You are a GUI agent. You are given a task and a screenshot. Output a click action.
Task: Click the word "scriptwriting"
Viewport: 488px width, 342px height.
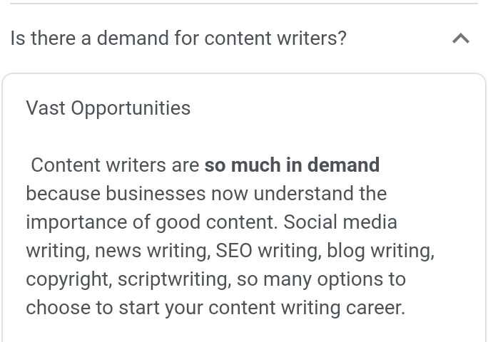pyautogui.click(x=173, y=279)
